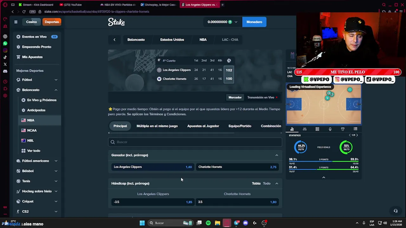Collapse the Baloncesto sports menu
406x228 pixels.
click(56, 90)
